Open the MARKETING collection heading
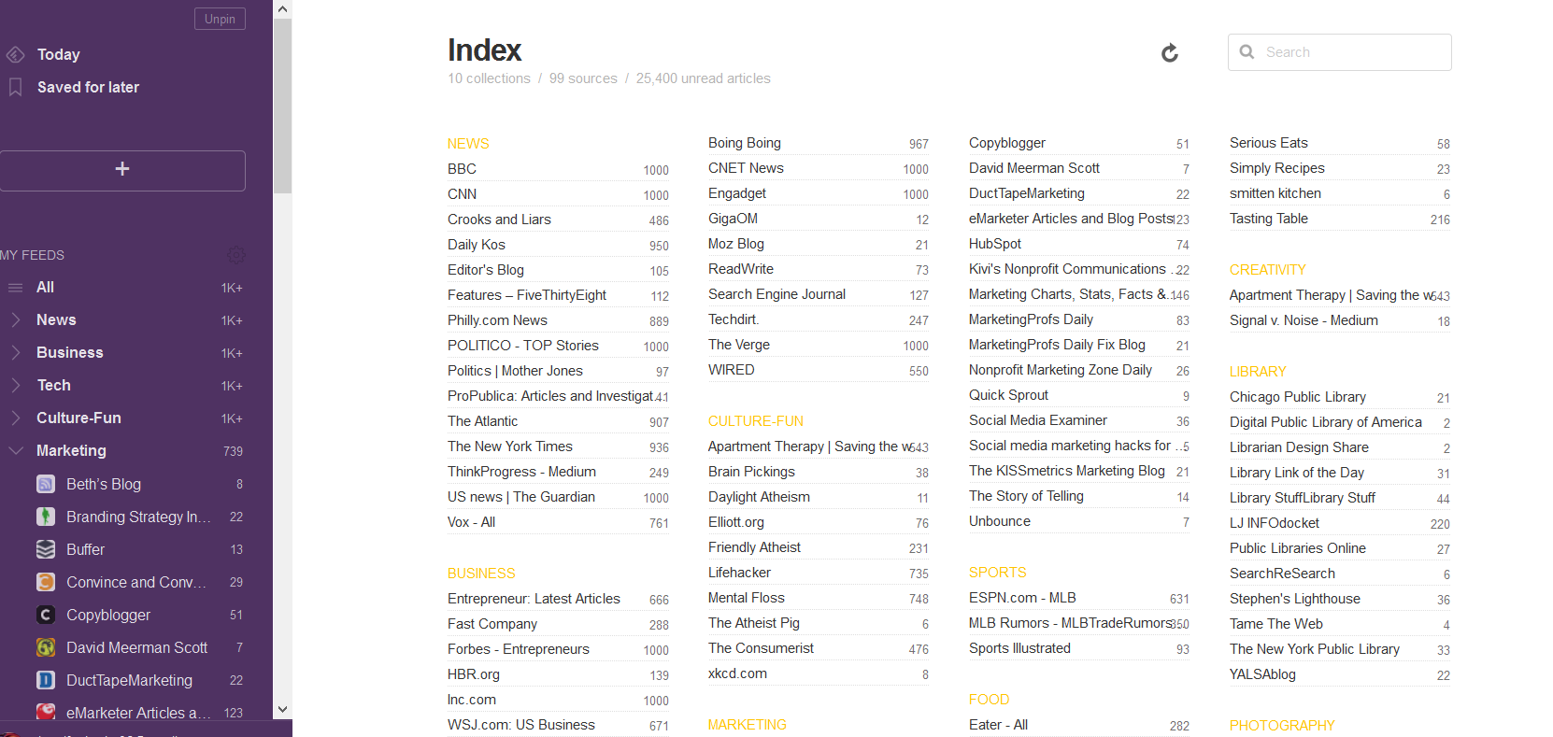1553x737 pixels. (748, 725)
